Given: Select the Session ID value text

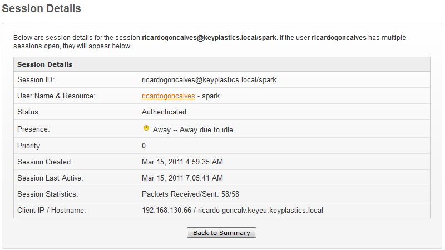Looking at the screenshot, I should click(209, 80).
